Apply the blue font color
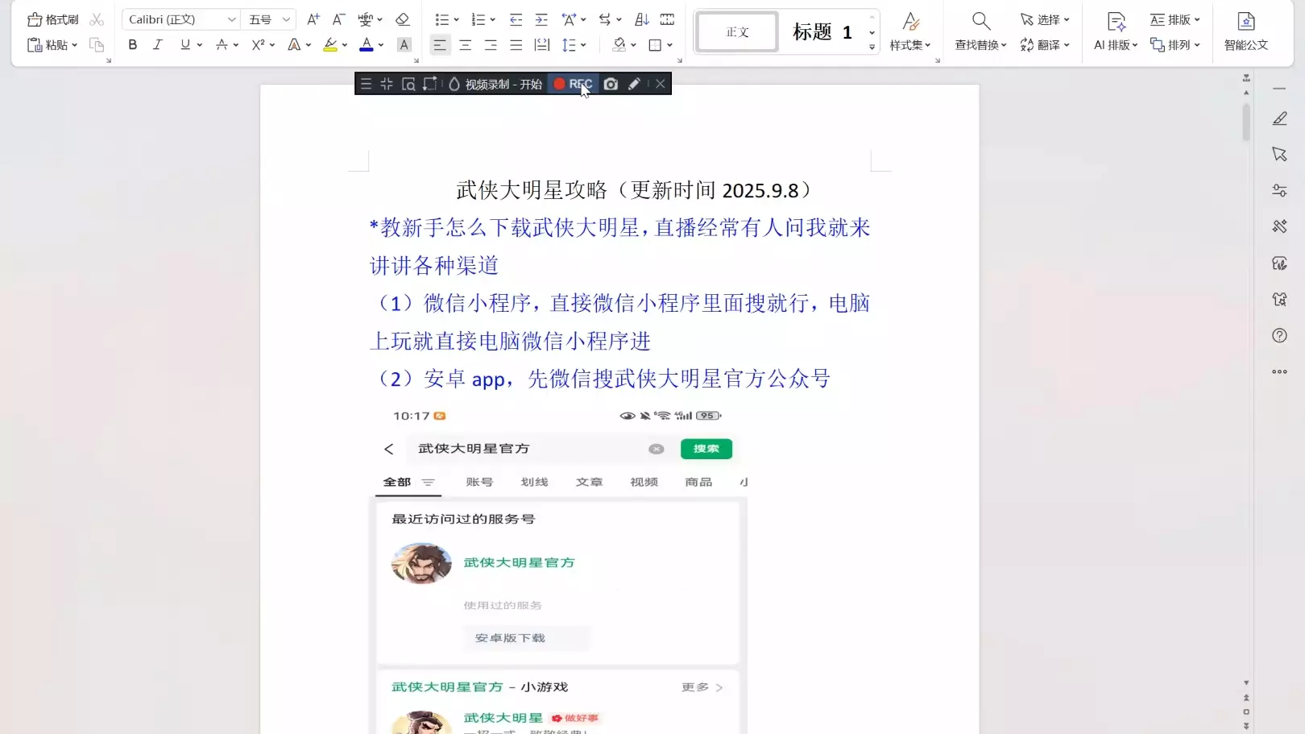1305x734 pixels. (367, 45)
